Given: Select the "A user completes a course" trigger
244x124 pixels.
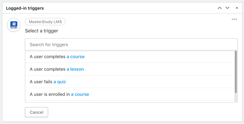Looking at the screenshot, I should 130,57.
